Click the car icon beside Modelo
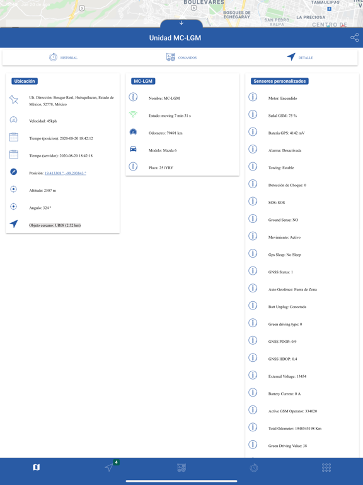Screen dimensions: 363x485 [x=133, y=149]
